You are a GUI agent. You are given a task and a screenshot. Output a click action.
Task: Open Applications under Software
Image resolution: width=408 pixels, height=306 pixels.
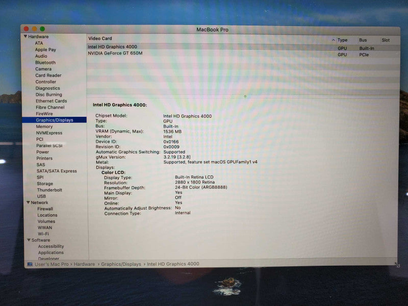tap(50, 252)
